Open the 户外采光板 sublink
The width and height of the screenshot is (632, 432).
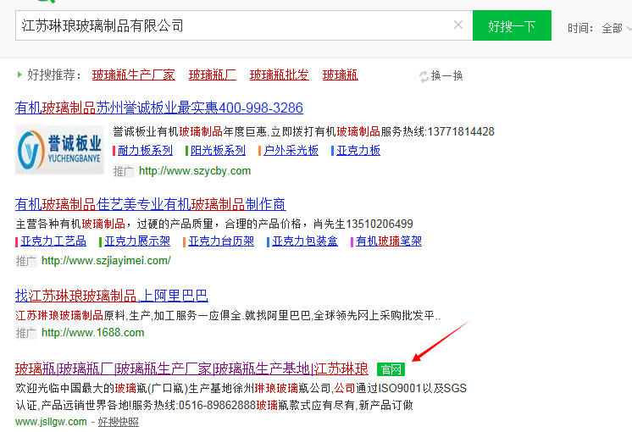pyautogui.click(x=291, y=151)
